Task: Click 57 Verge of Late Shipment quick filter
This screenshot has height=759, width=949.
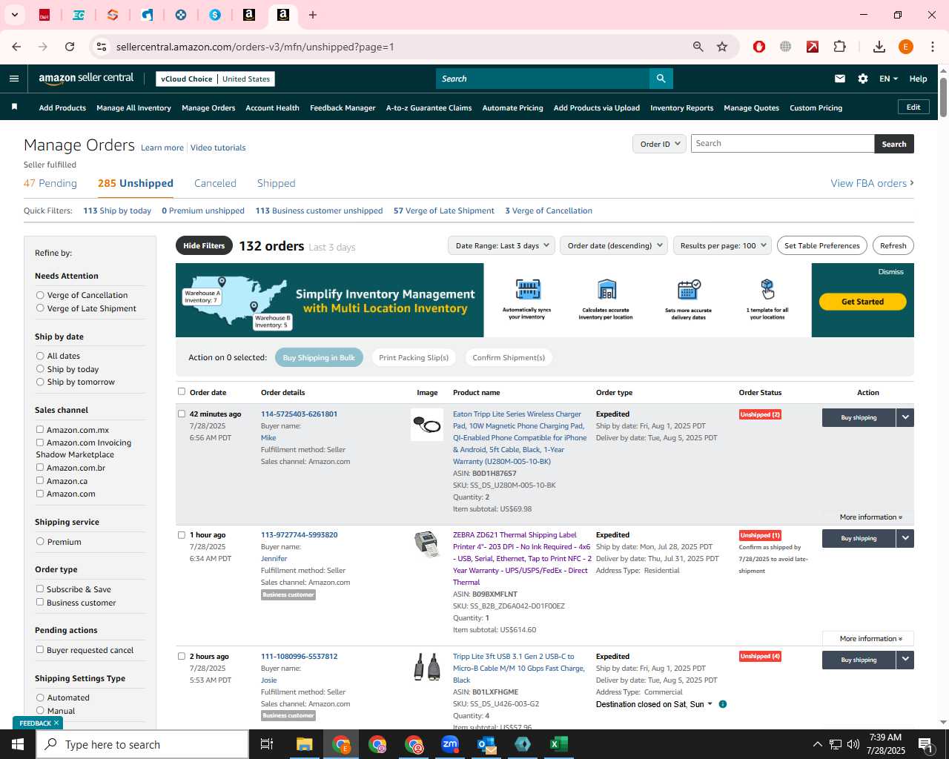Action: (443, 211)
